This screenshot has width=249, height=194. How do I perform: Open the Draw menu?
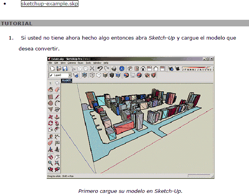coord(80,63)
